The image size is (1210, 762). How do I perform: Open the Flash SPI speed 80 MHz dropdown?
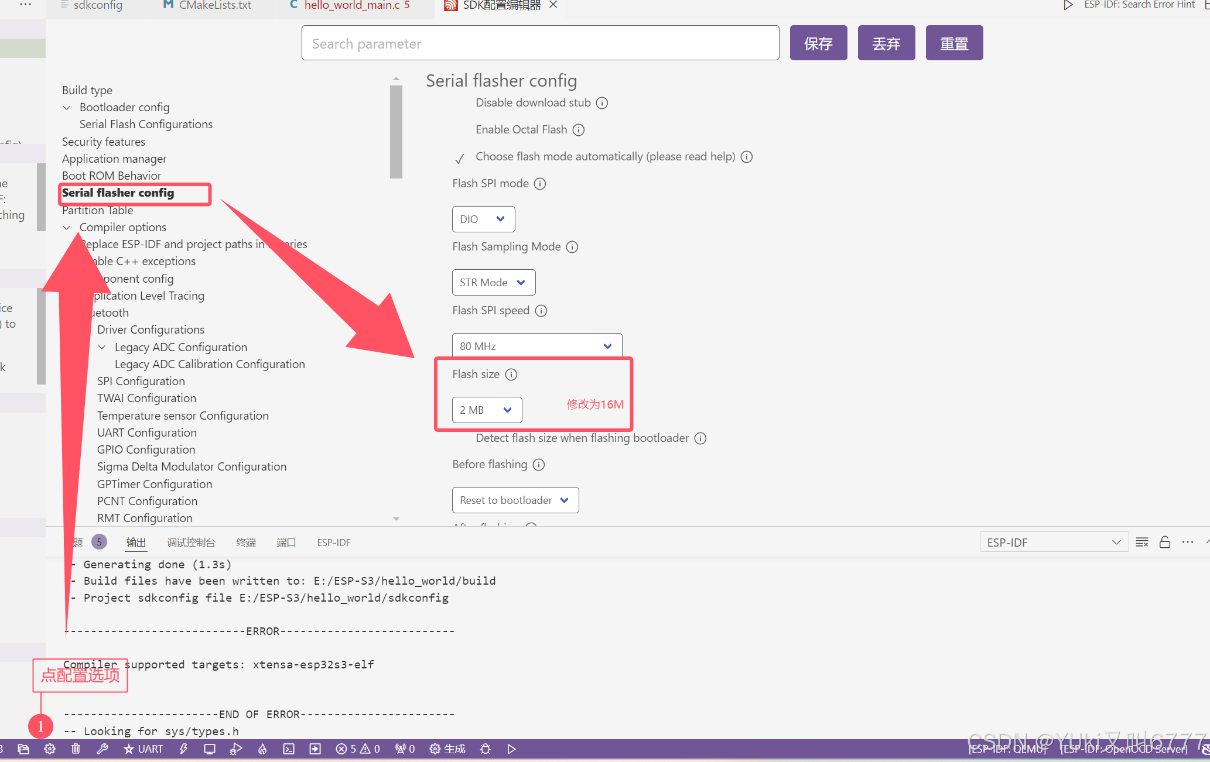pyautogui.click(x=536, y=346)
